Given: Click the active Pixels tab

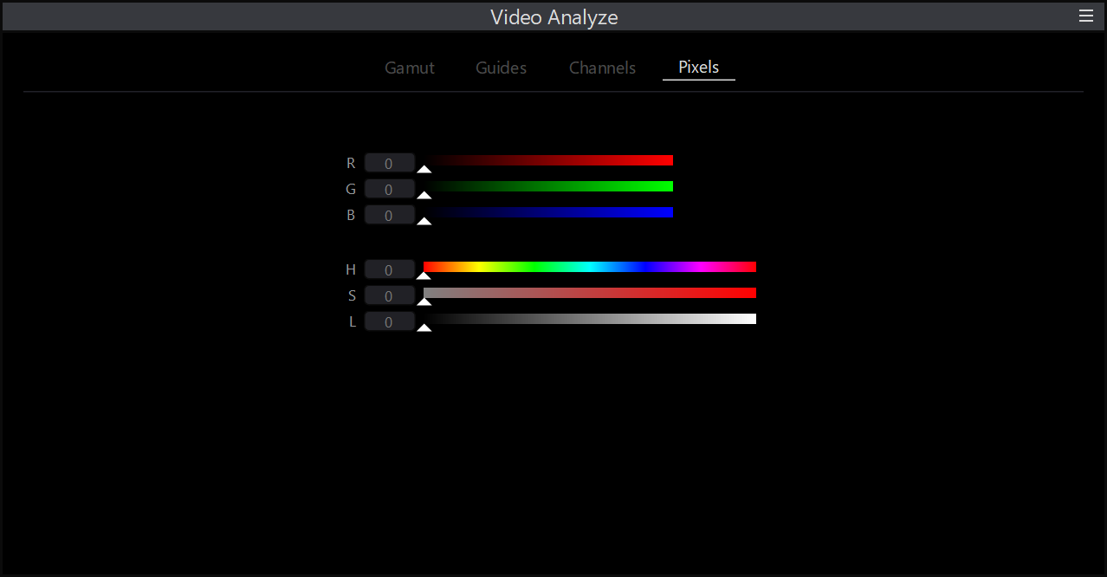Looking at the screenshot, I should [698, 68].
